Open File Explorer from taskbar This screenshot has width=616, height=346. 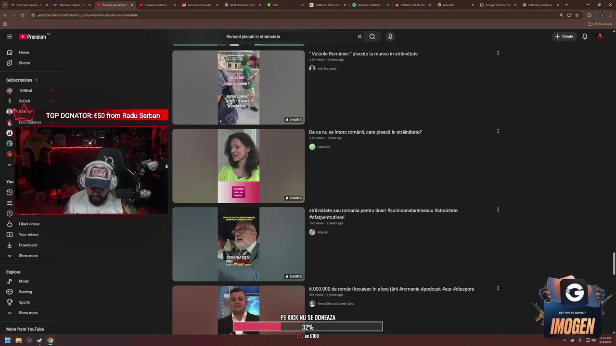[18, 341]
